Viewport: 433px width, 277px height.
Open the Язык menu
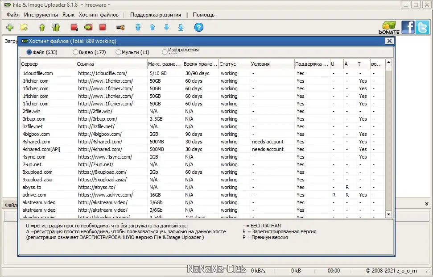pyautogui.click(x=68, y=15)
